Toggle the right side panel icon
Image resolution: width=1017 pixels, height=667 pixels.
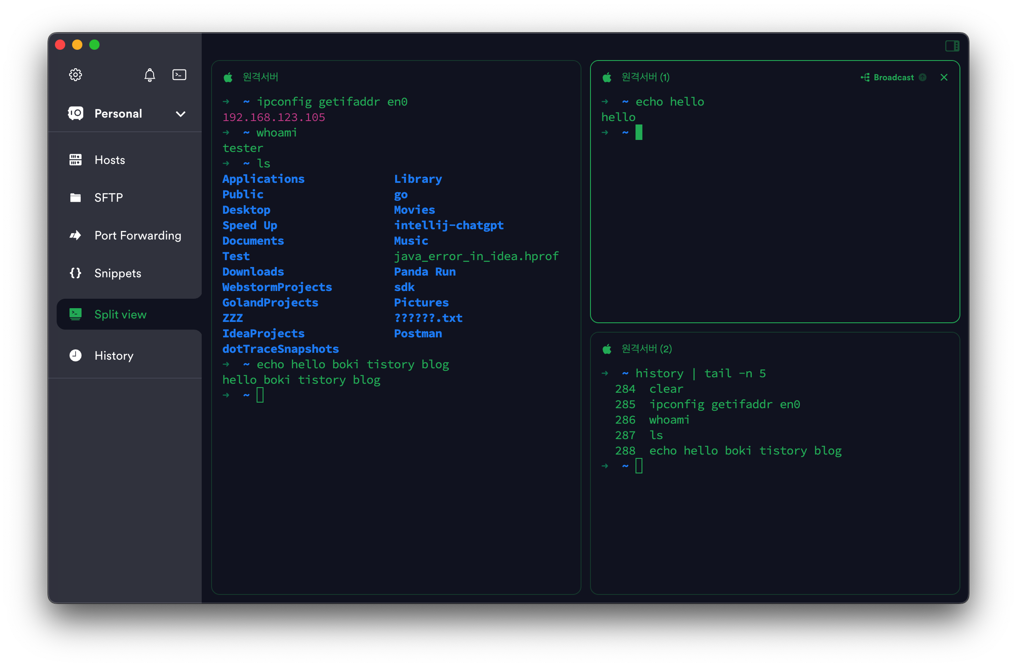click(x=952, y=45)
